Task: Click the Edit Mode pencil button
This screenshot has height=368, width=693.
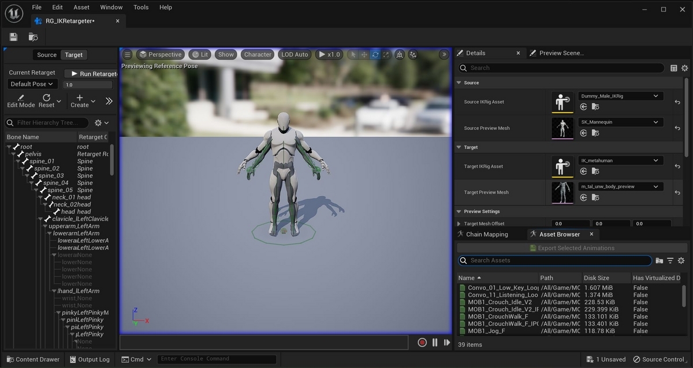Action: pos(21,101)
